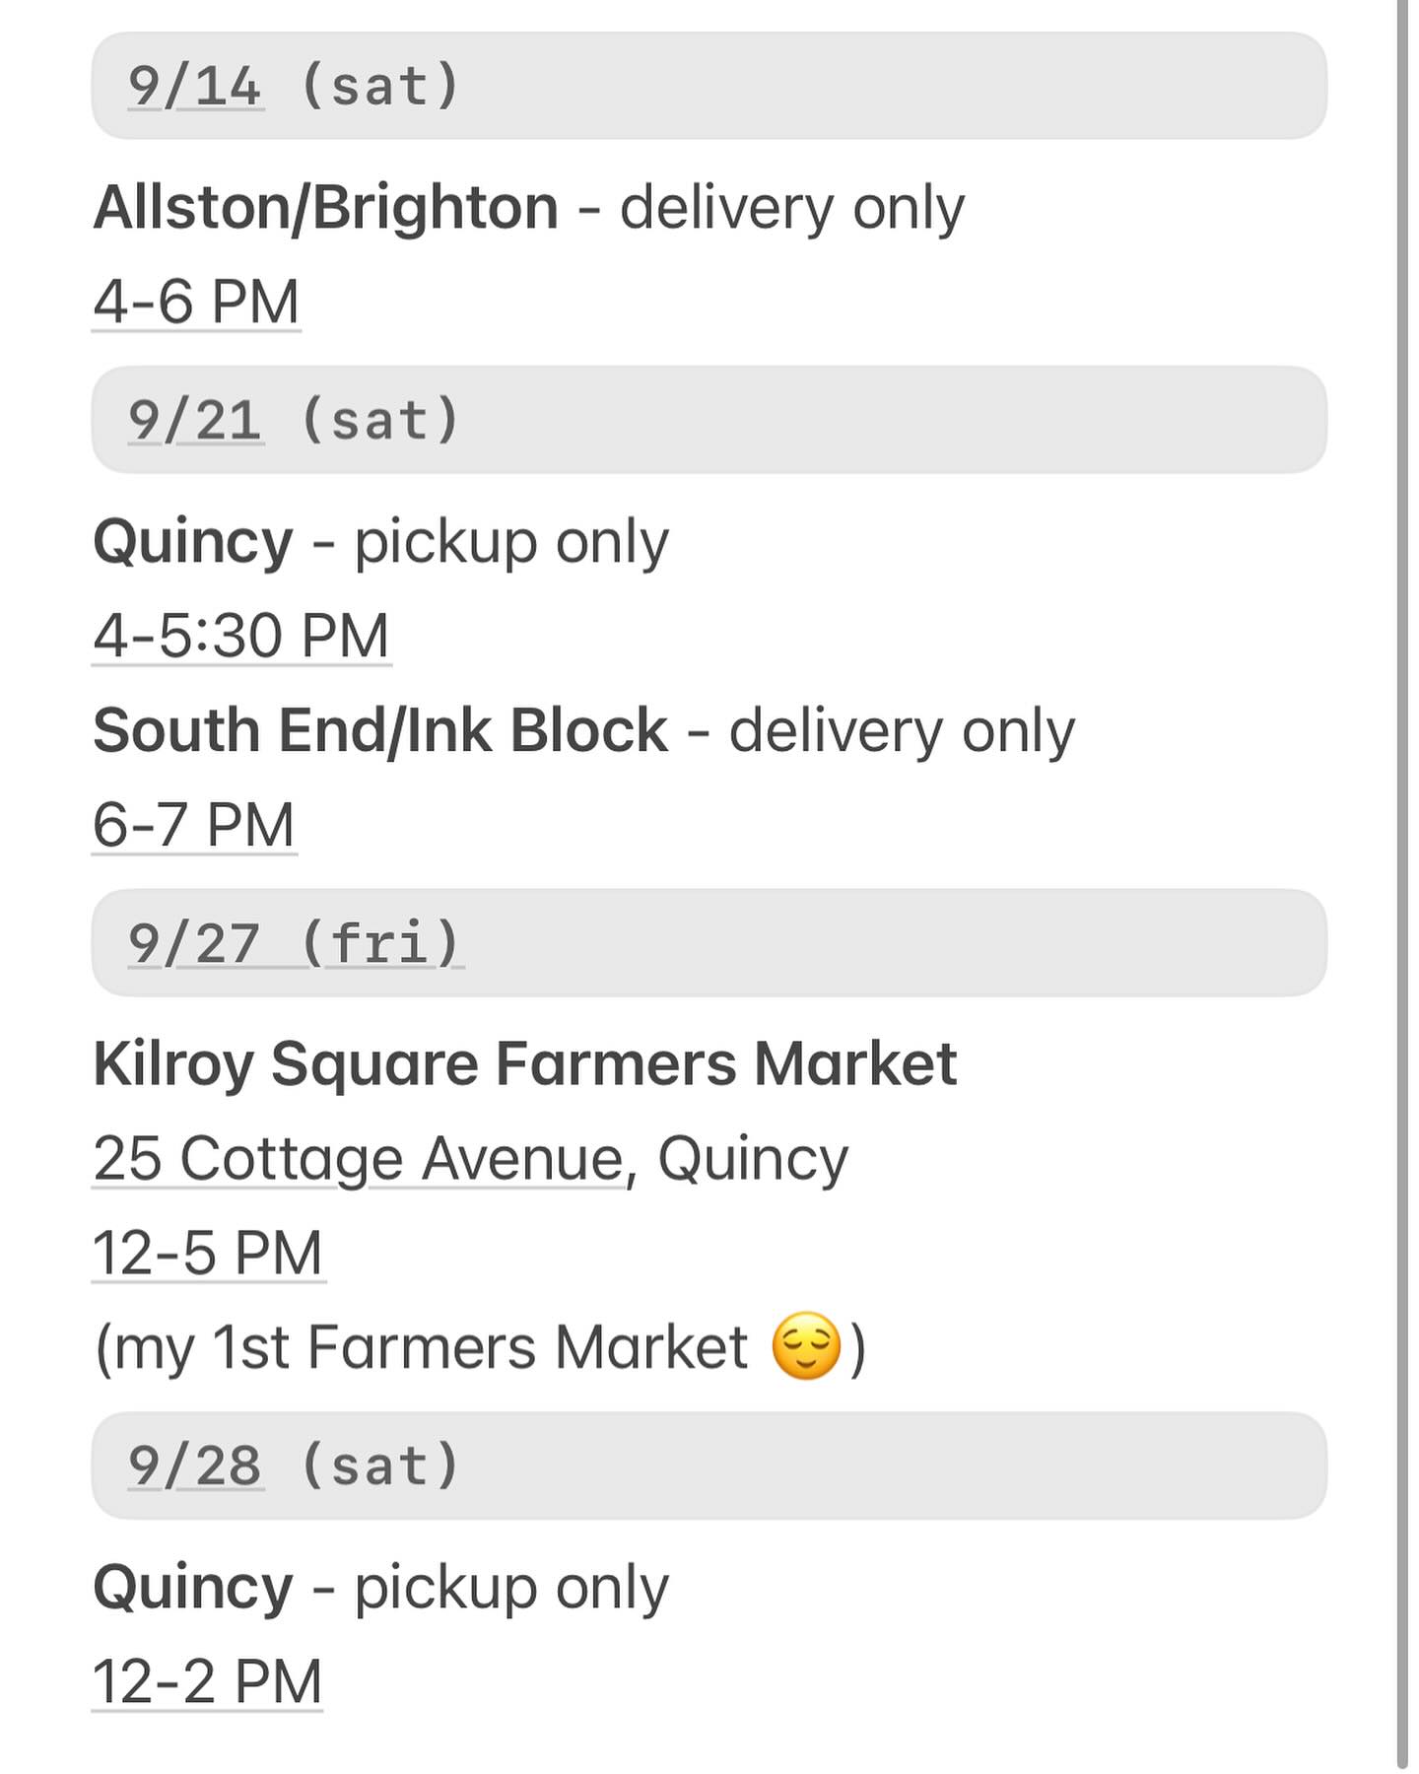Select the 12-2 PM time link
This screenshot has width=1419, height=1774.
click(207, 1681)
